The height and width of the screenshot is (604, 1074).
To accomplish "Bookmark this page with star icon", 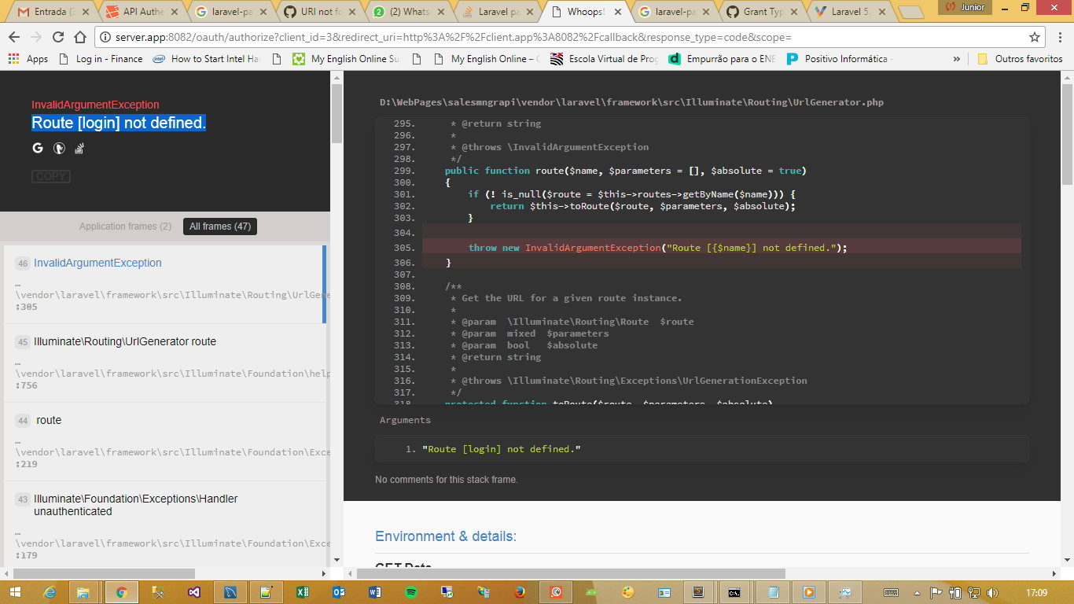I will [x=1035, y=37].
